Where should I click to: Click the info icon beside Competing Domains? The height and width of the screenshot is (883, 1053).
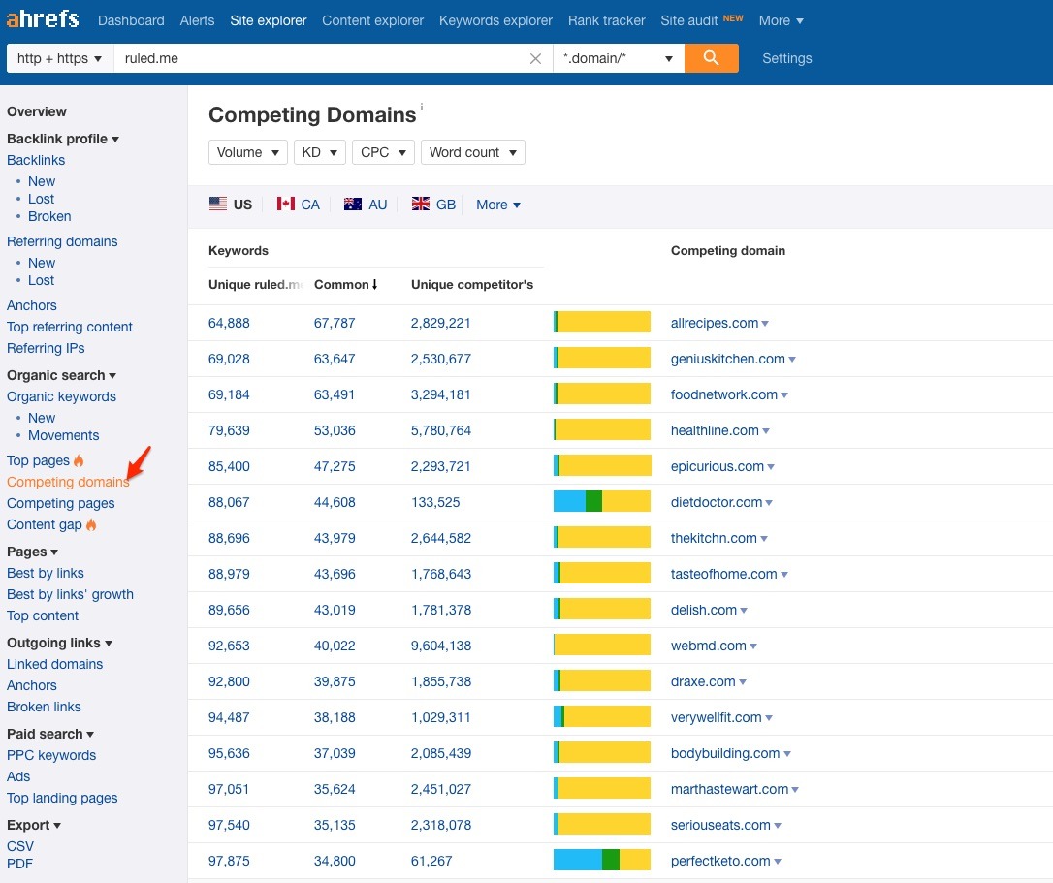422,107
